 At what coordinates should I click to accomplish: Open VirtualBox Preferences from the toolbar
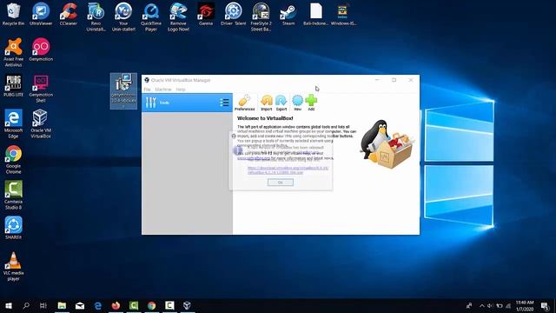[245, 103]
